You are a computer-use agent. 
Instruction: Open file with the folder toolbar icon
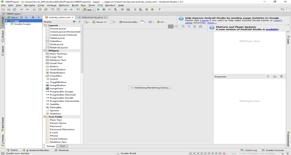point(3,9)
